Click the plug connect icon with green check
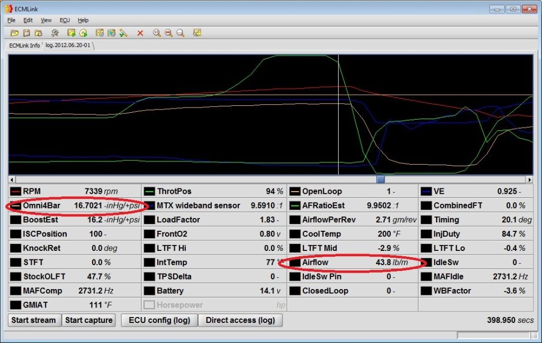This screenshot has width=542, height=343. (x=123, y=33)
